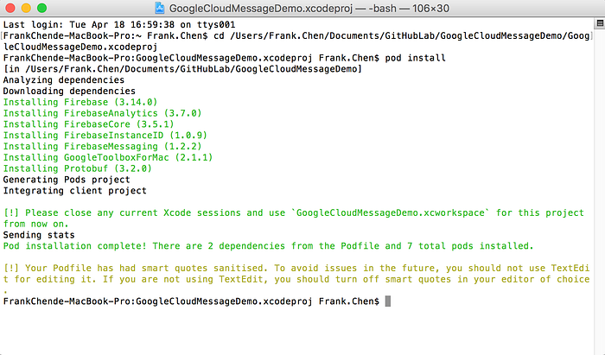Click the 'Pod installation complete!' line

click(268, 246)
